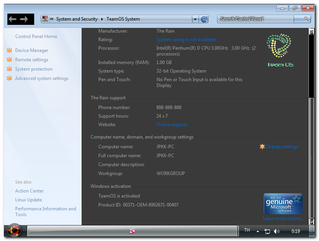This screenshot has height=241, width=319.
Task: Click the Product ID text
Action: click(138, 205)
